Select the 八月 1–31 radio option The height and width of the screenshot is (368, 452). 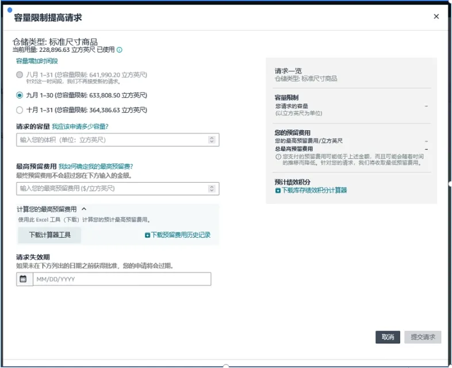tap(20, 75)
